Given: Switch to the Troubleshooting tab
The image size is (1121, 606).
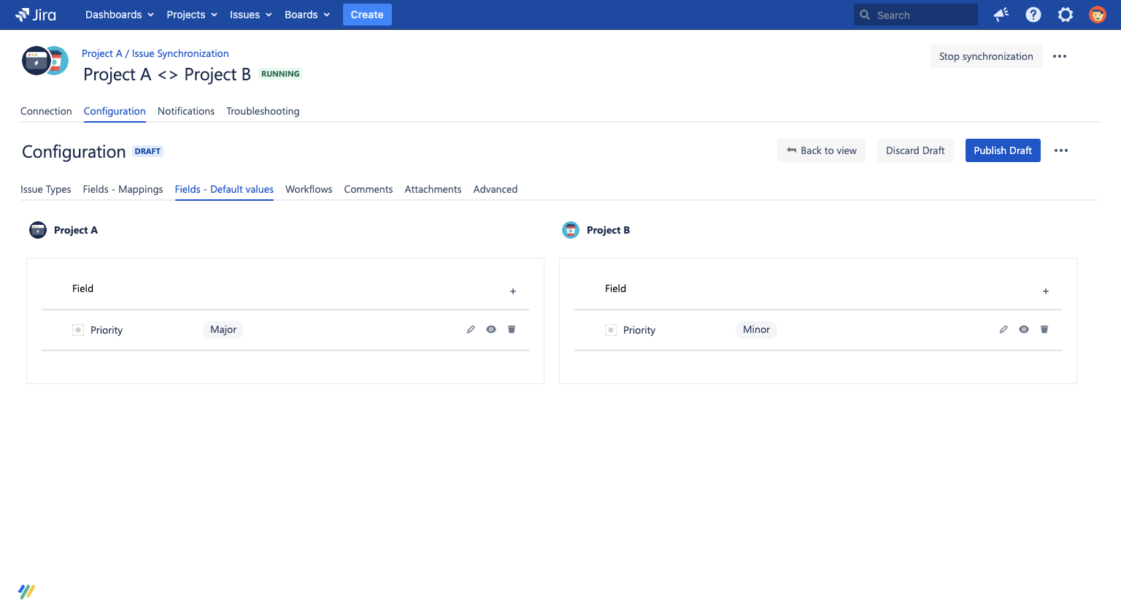Looking at the screenshot, I should (x=263, y=111).
